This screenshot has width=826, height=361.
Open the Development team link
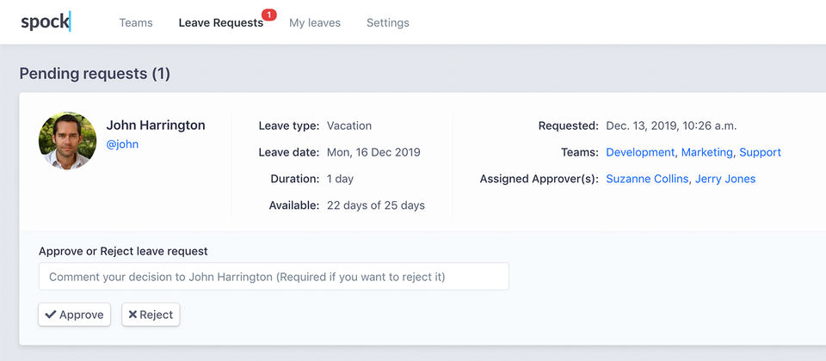640,152
